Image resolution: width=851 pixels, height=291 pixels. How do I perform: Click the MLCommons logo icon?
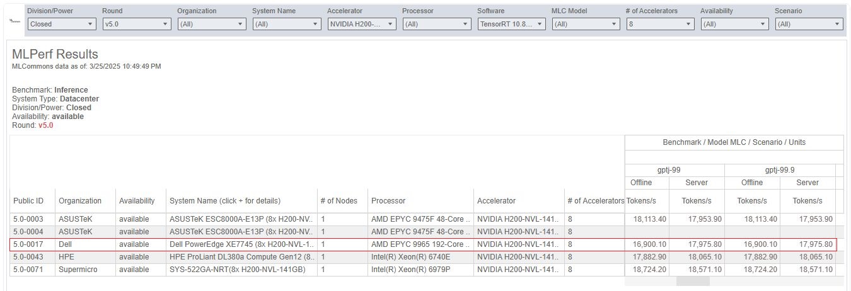15,20
